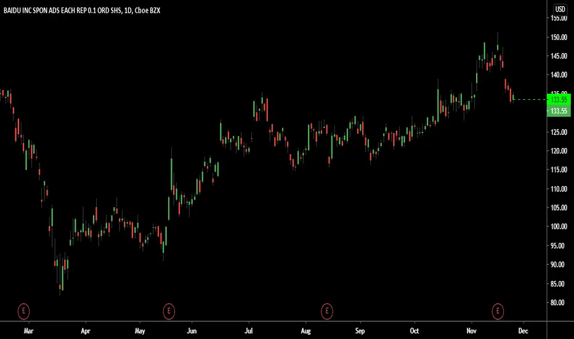Click the 140.00 price axis label
The height and width of the screenshot is (339, 574).
559,75
